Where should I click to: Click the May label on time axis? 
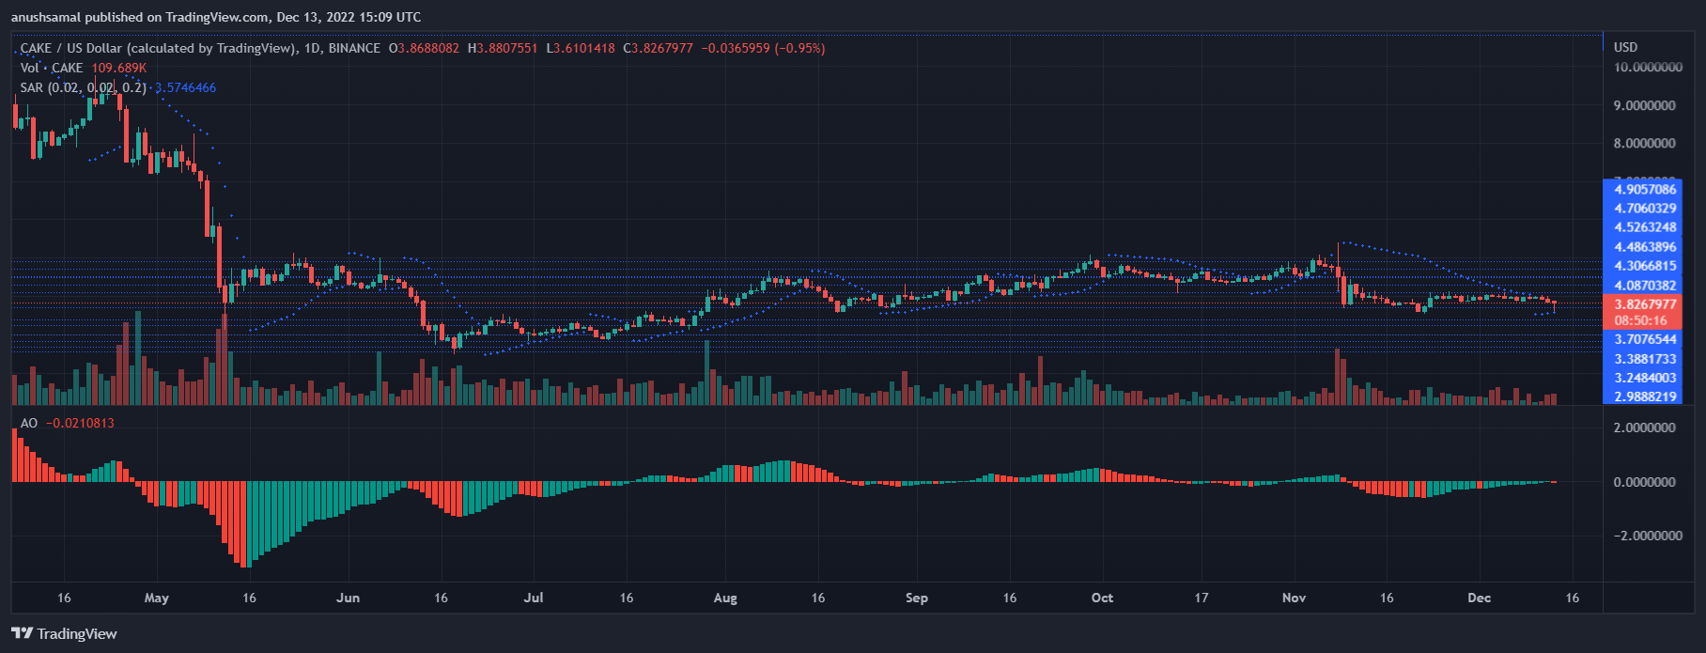(157, 598)
